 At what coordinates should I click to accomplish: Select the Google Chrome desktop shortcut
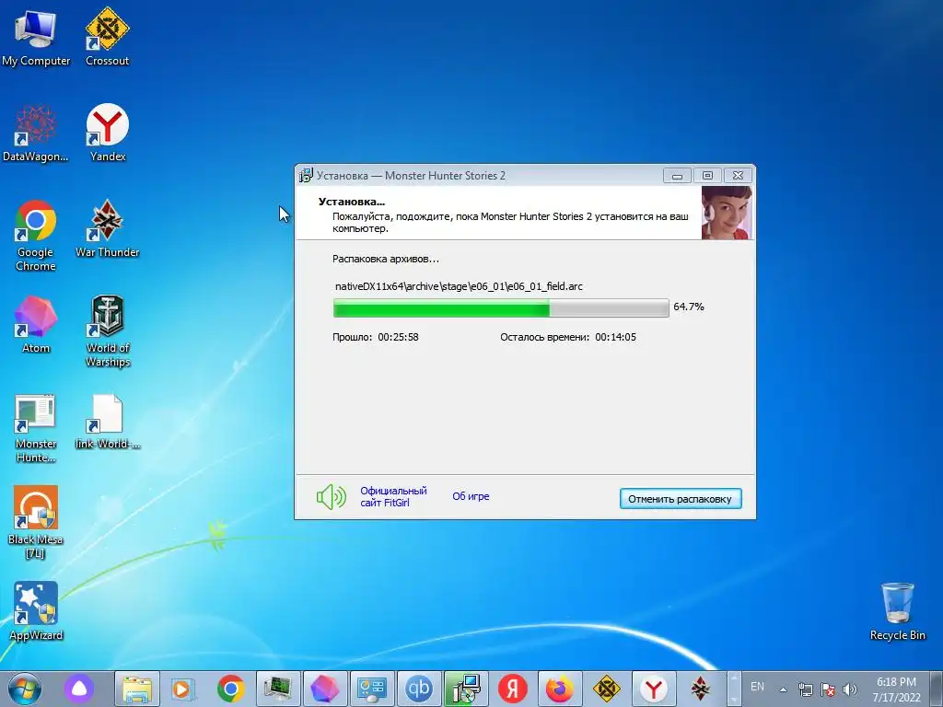click(x=36, y=235)
